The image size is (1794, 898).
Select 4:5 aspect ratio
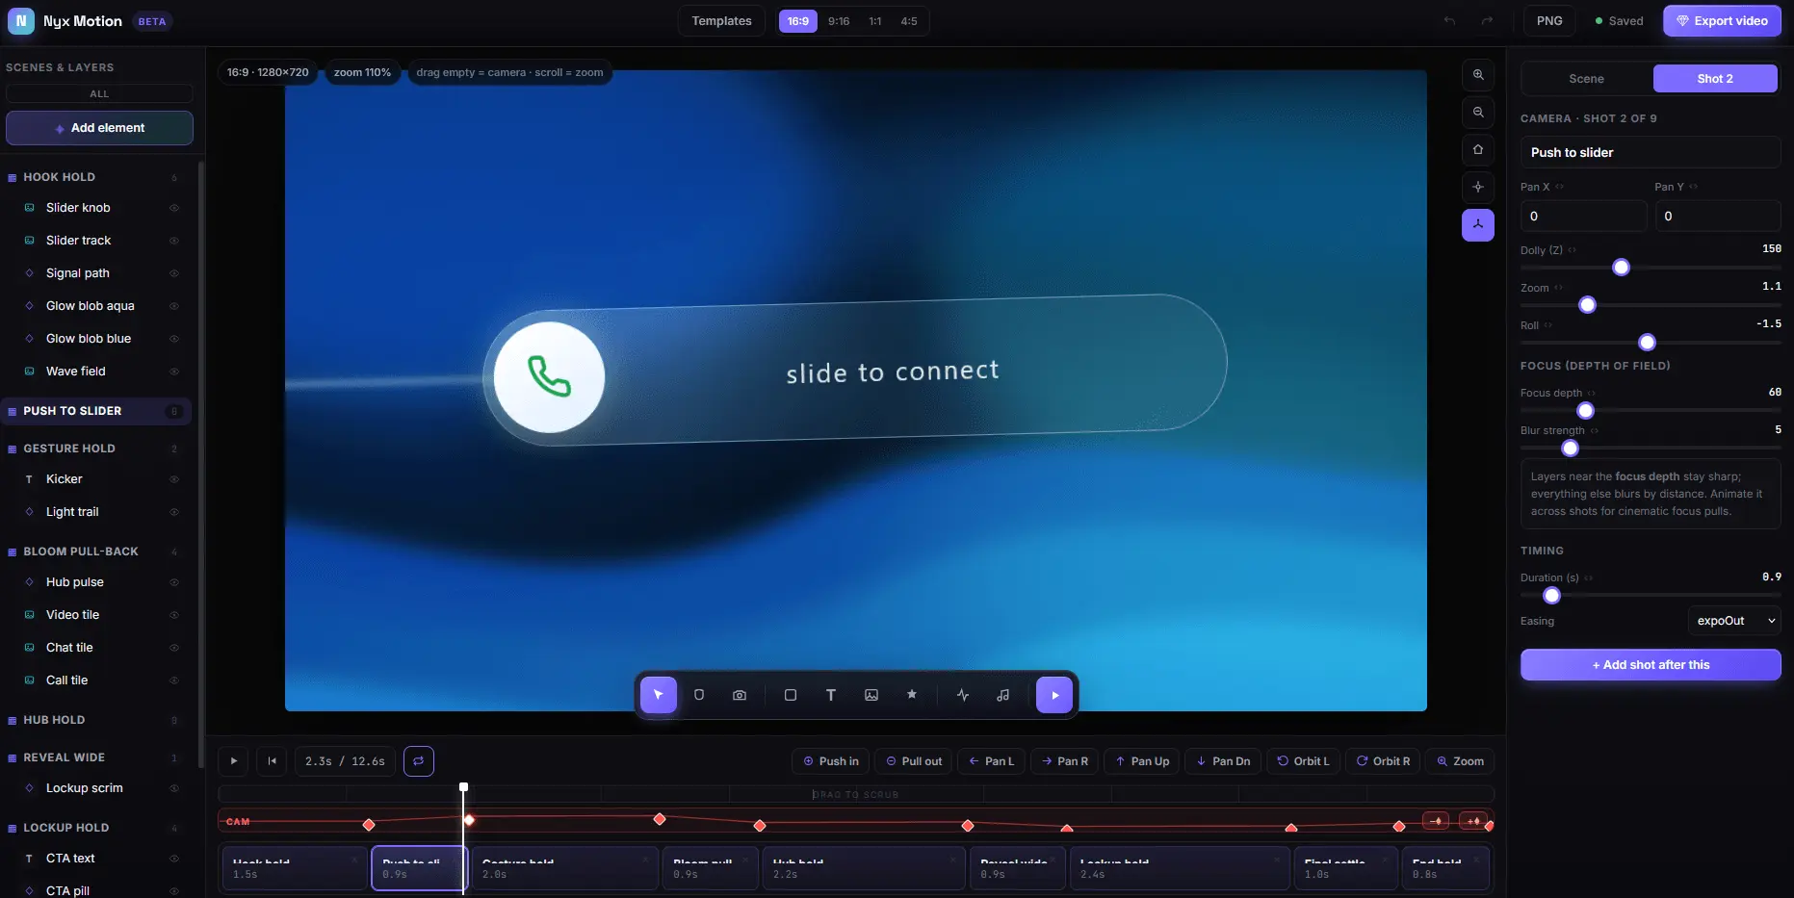click(909, 21)
